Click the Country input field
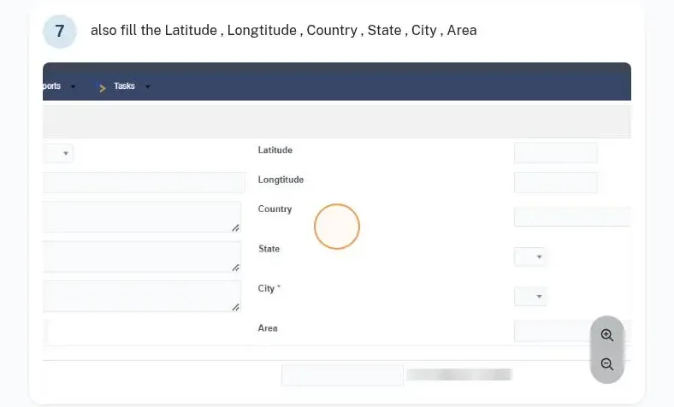 572,216
